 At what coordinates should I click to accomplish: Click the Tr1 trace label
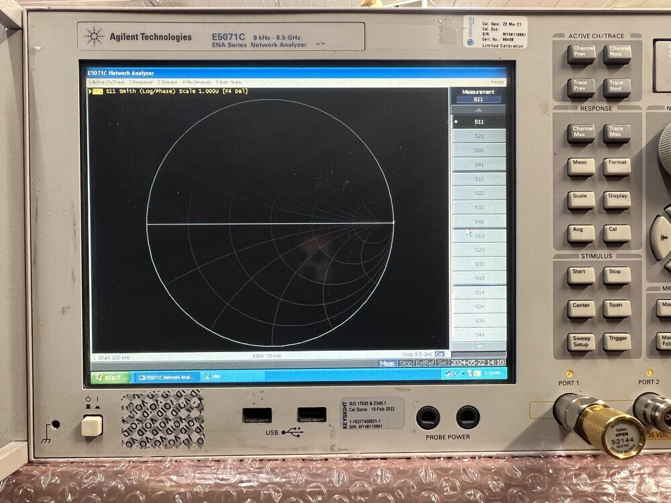click(x=96, y=91)
